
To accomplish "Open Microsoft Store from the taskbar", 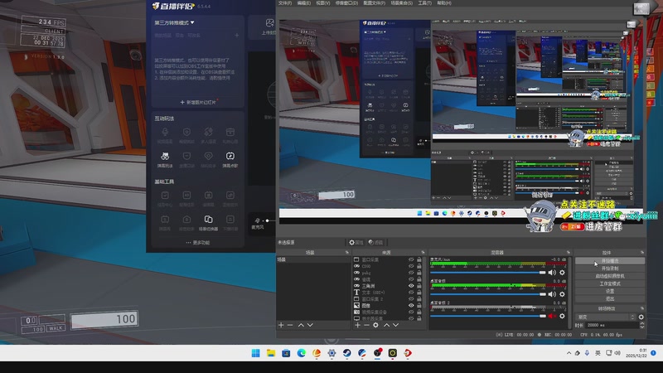I will tap(286, 353).
